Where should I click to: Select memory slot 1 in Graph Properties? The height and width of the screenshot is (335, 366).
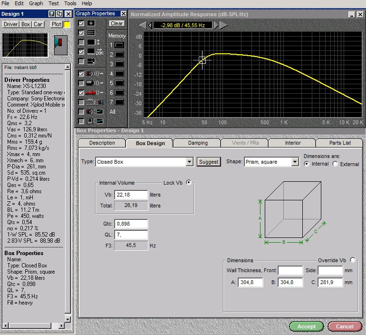(119, 45)
